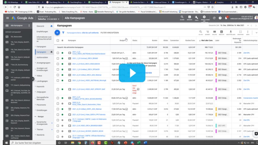The width and height of the screenshot is (258, 145).
Task: Open green status dot of SRCH_BRAND row
Action: point(62,58)
